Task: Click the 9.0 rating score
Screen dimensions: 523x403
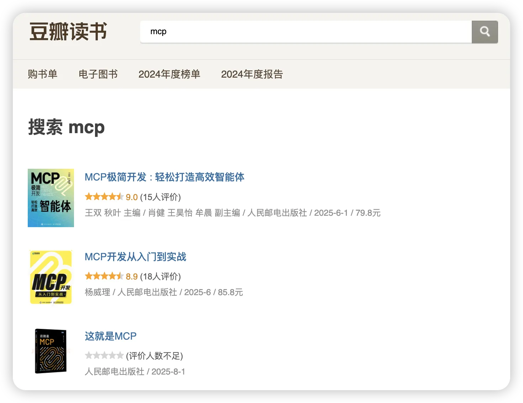Action: pos(132,197)
